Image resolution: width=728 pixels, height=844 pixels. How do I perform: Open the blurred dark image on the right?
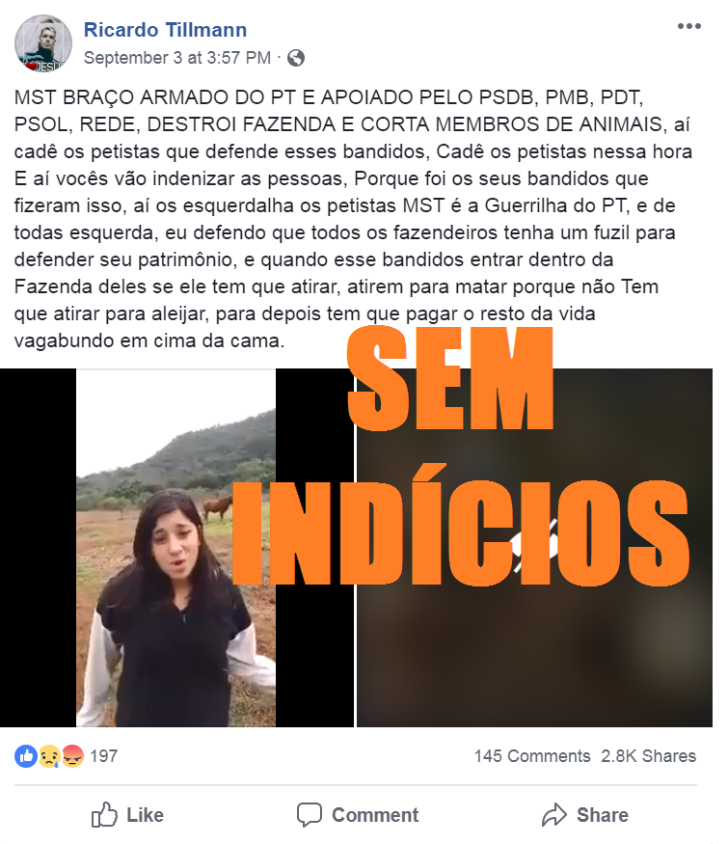point(534,548)
